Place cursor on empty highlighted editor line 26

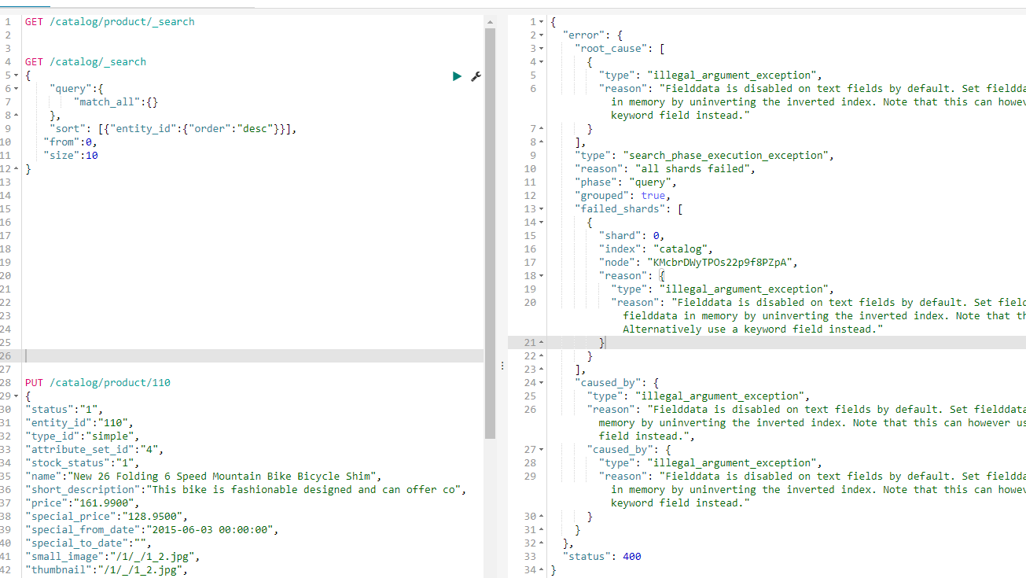254,356
